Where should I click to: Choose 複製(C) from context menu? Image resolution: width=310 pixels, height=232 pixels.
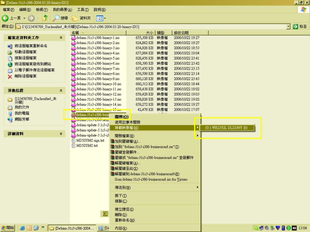(x=155, y=201)
